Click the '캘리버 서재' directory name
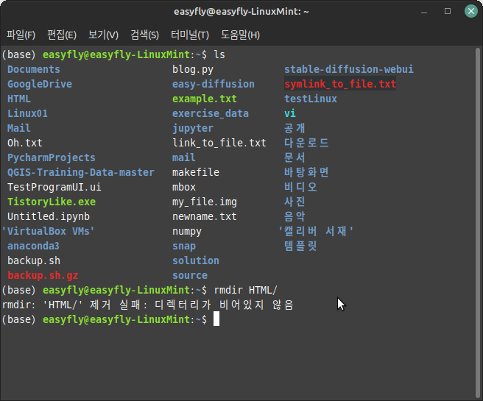This screenshot has height=401, width=483. point(316,231)
